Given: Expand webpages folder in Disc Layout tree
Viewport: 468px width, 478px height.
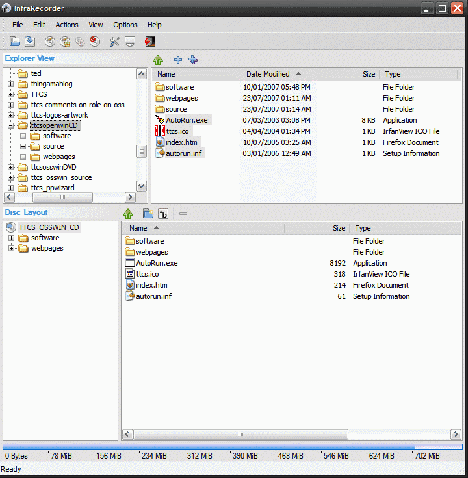Looking at the screenshot, I should click(x=11, y=249).
